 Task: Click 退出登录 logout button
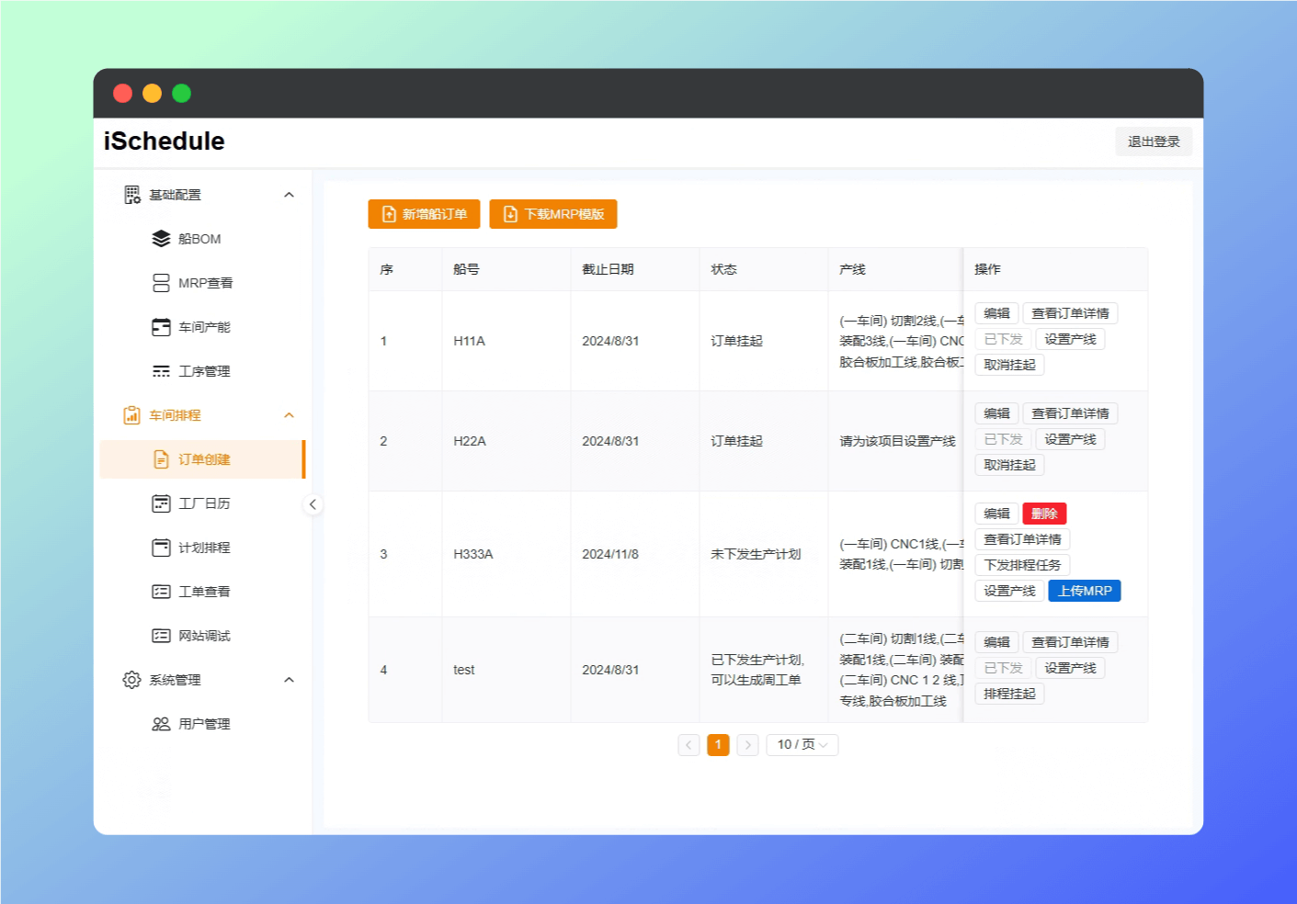click(1154, 141)
